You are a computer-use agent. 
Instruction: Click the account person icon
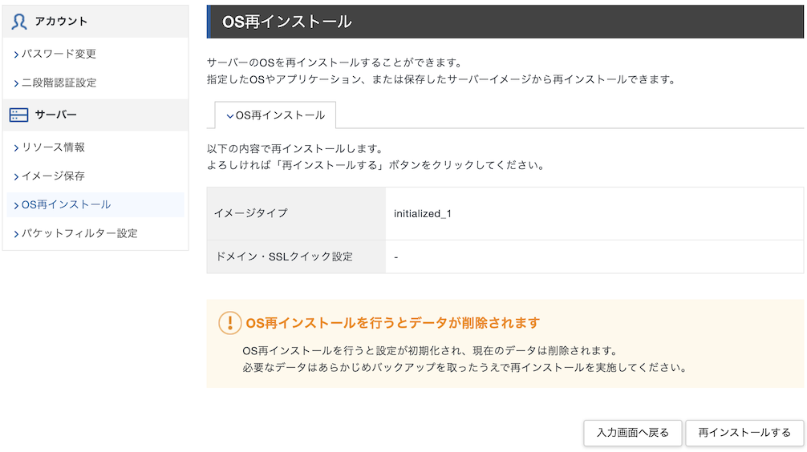click(19, 22)
